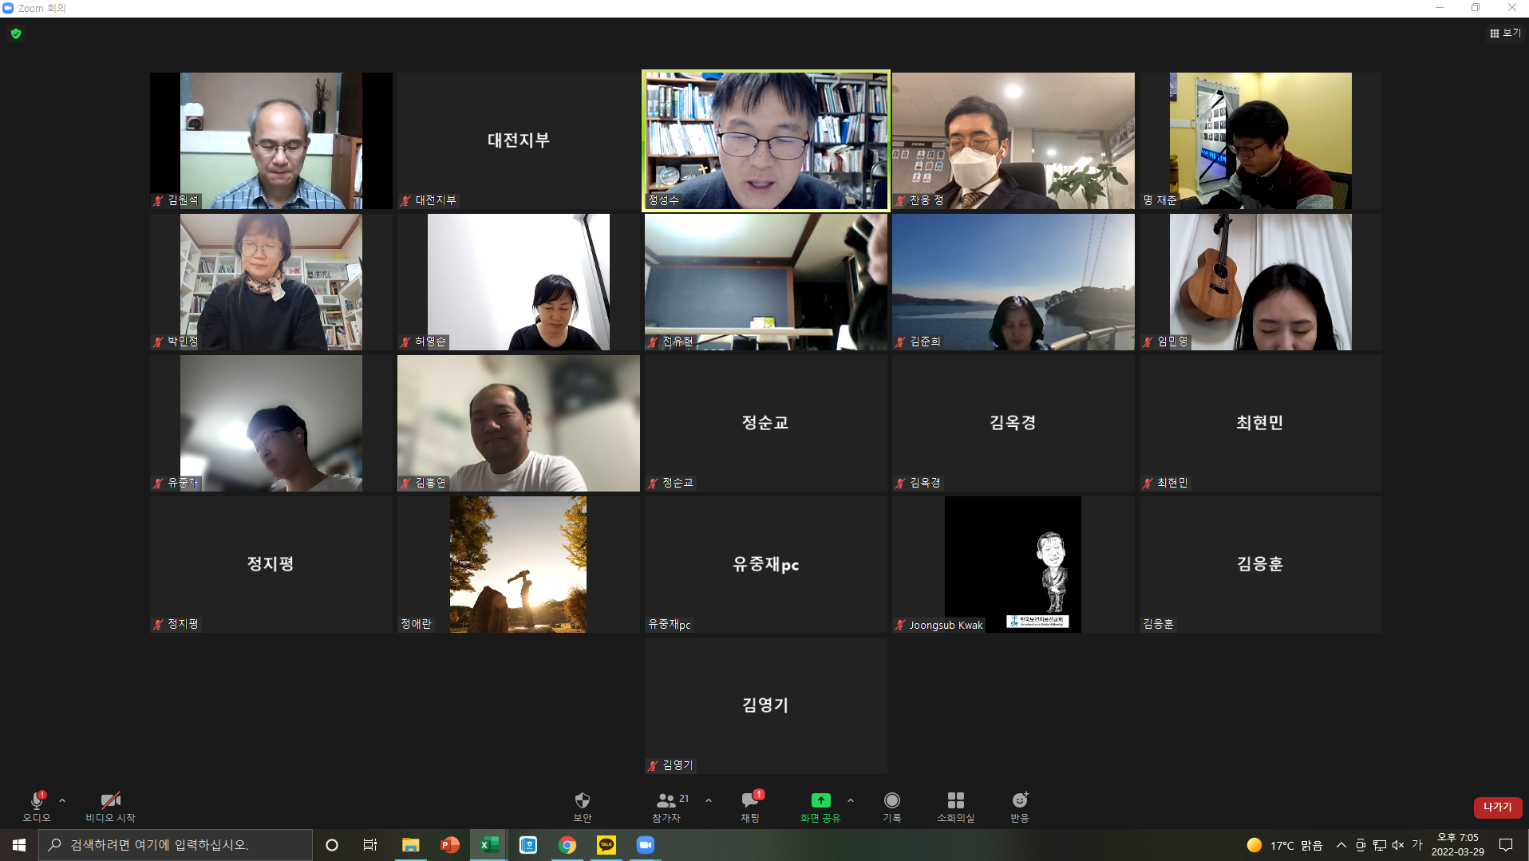Click Joongsub Kwak's tile
The width and height of the screenshot is (1529, 861).
tap(1013, 564)
